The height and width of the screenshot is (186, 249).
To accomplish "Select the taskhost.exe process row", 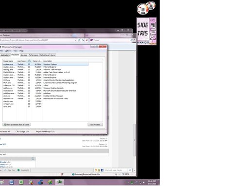I will coord(46,98).
